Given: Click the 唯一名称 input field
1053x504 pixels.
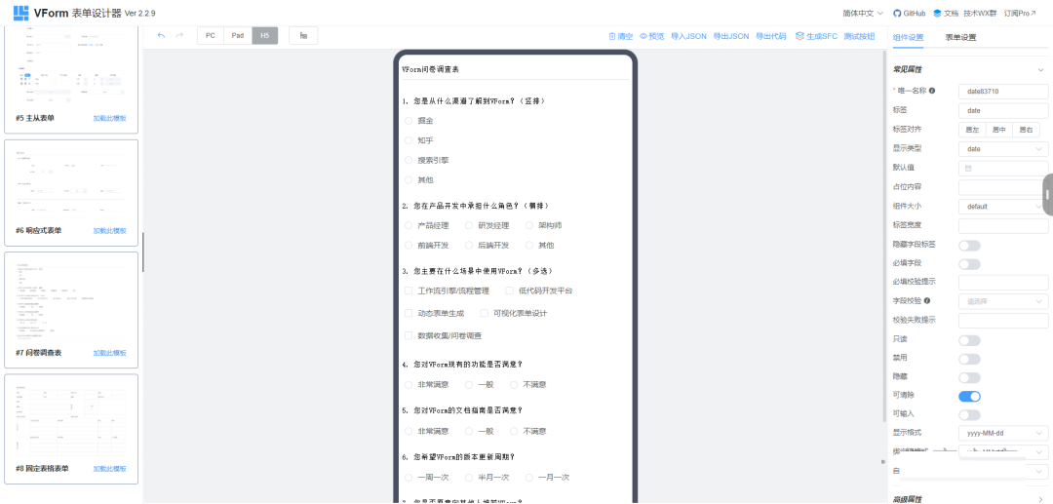Looking at the screenshot, I should tap(1003, 91).
